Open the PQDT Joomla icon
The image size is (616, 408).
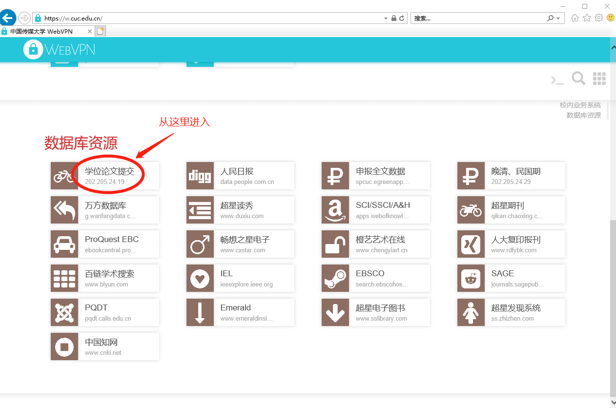pos(64,312)
